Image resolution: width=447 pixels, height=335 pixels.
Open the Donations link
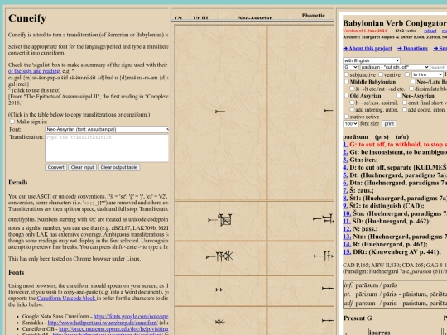point(412,49)
